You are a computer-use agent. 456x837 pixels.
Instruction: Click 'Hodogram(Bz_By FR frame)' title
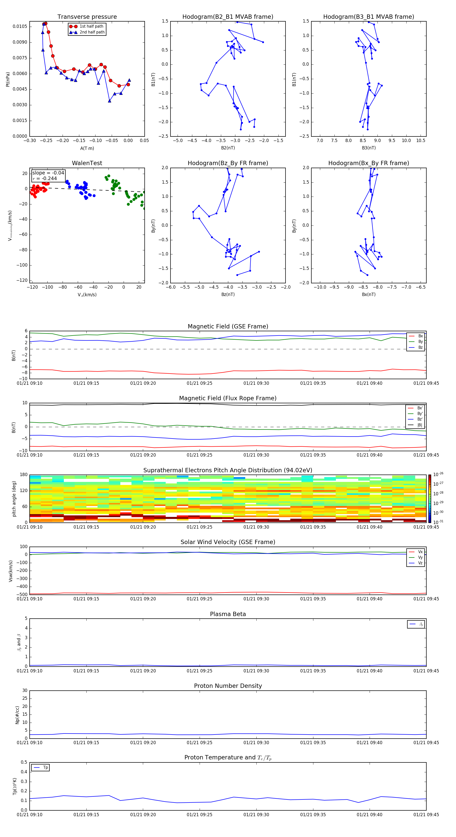coord(228,163)
